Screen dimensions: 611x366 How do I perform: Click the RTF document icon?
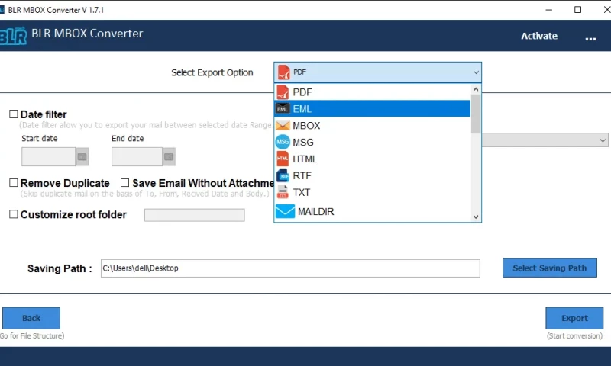click(283, 176)
